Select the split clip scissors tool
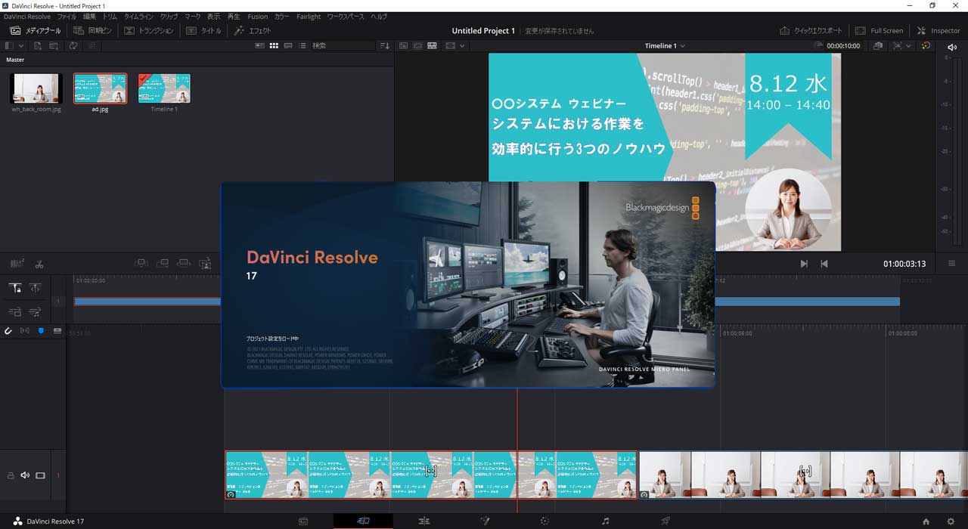 [39, 264]
